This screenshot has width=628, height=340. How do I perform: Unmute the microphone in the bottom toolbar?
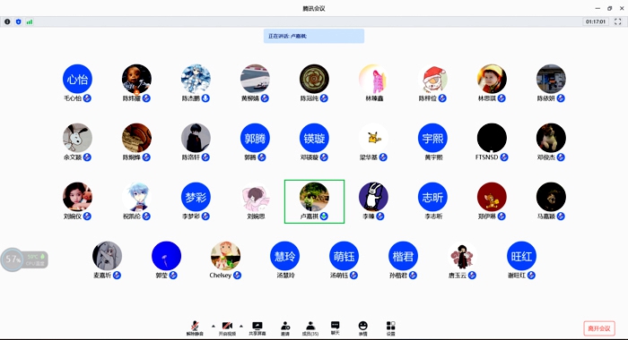(195, 328)
